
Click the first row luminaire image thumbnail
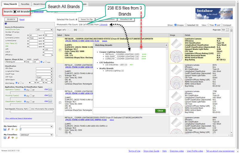(176, 44)
